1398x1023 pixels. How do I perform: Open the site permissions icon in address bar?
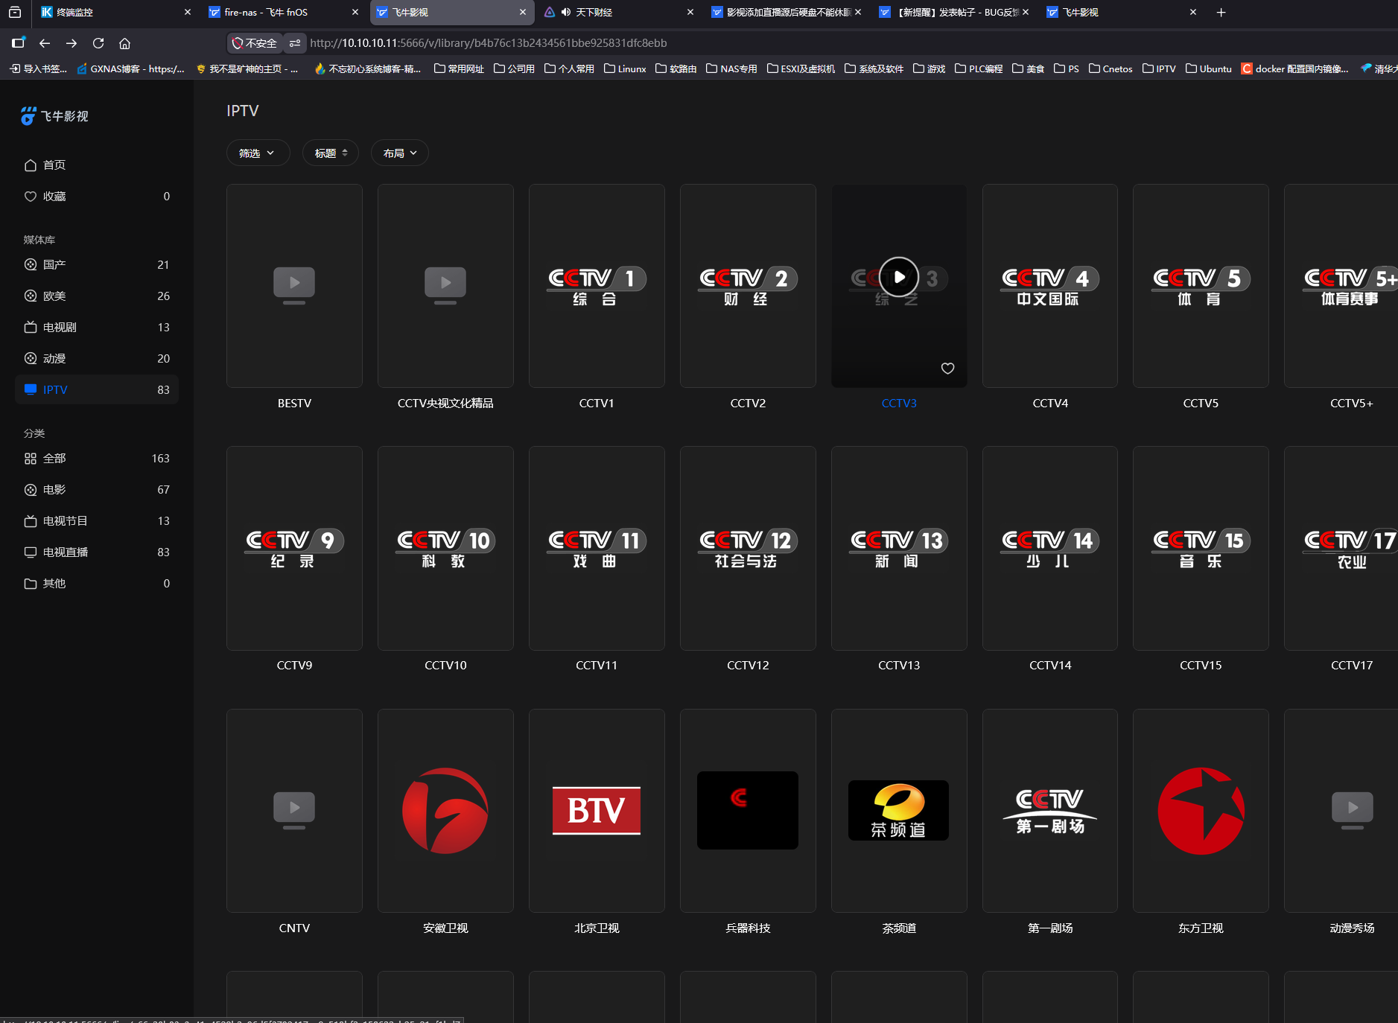pyautogui.click(x=295, y=43)
